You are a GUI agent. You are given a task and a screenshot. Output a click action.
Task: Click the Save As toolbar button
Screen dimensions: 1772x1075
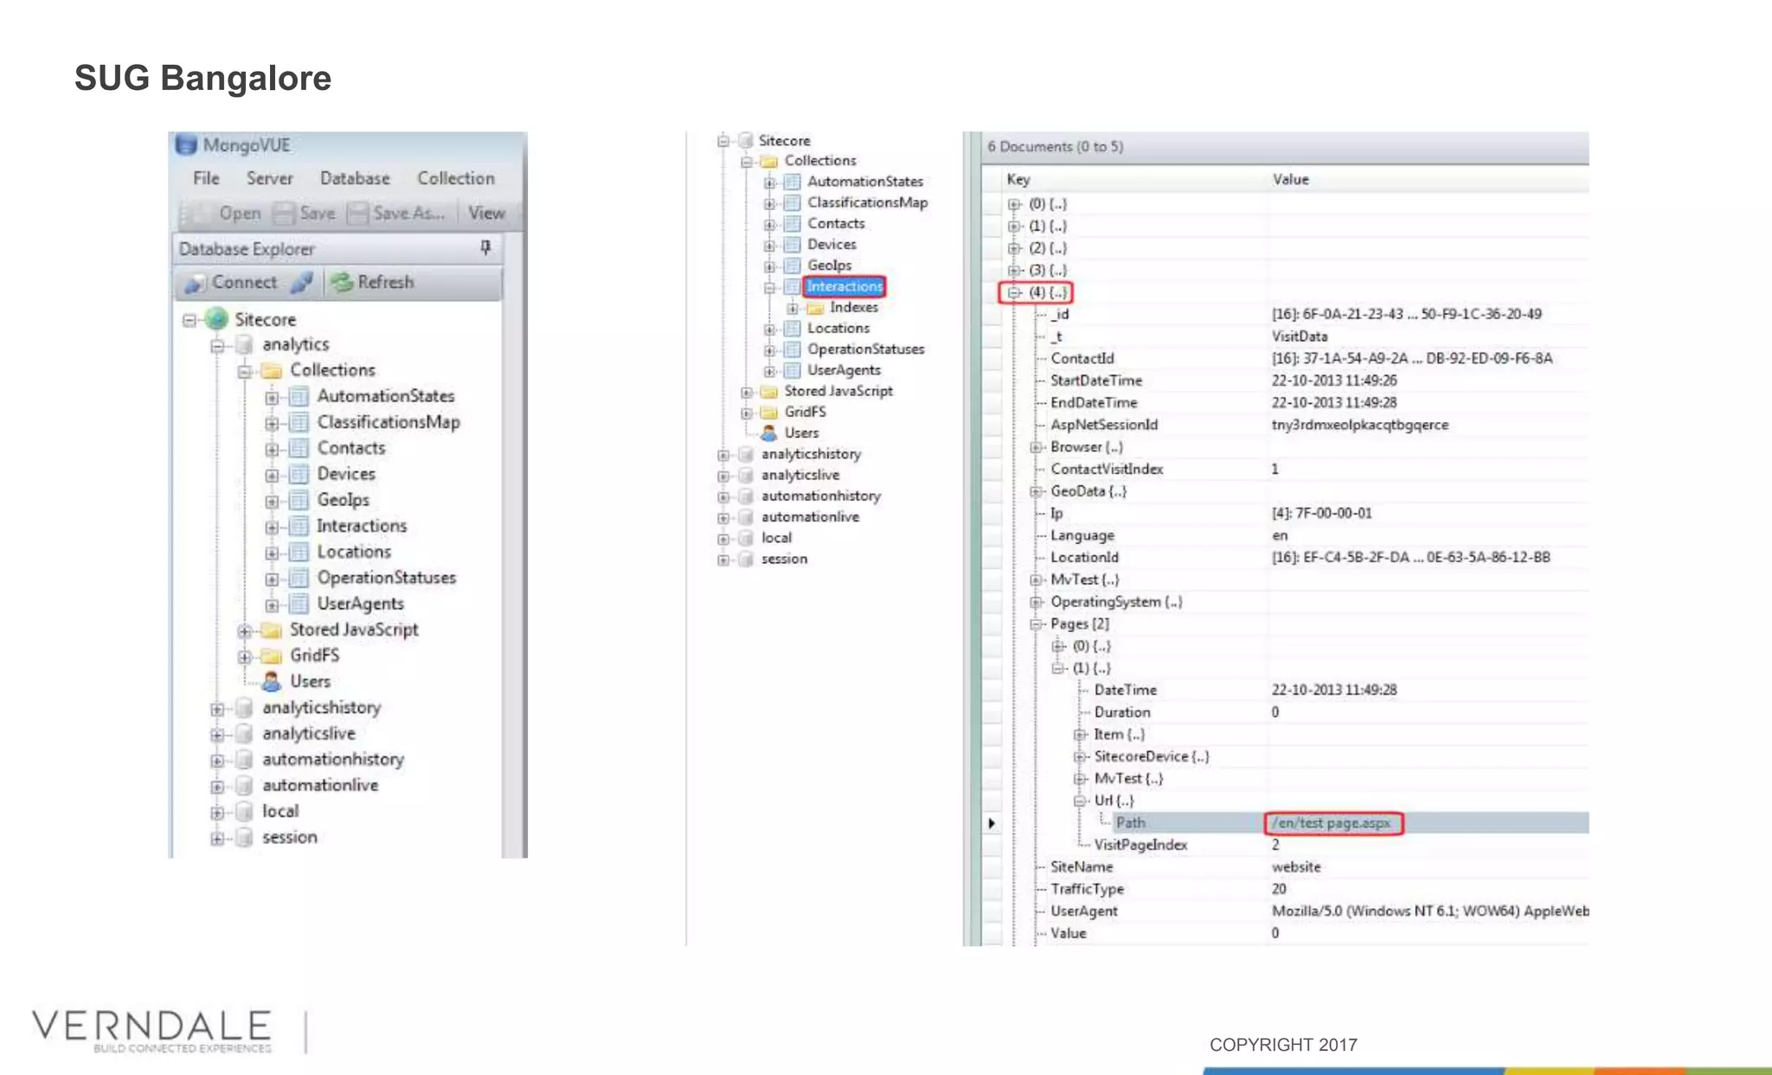click(408, 213)
